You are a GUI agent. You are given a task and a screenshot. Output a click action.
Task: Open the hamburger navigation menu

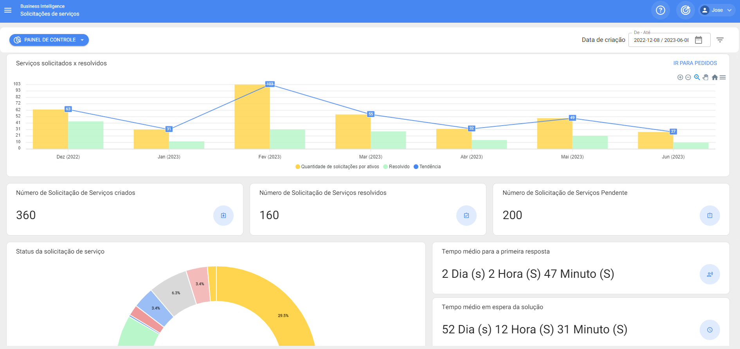click(x=8, y=10)
